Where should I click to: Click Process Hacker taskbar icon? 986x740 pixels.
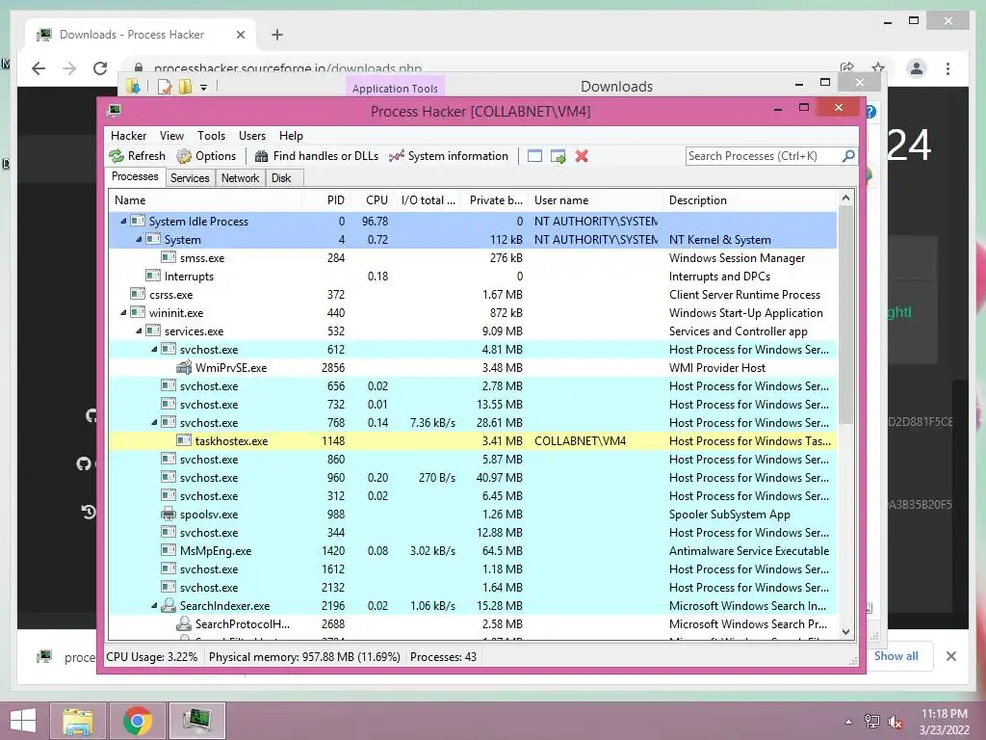196,721
